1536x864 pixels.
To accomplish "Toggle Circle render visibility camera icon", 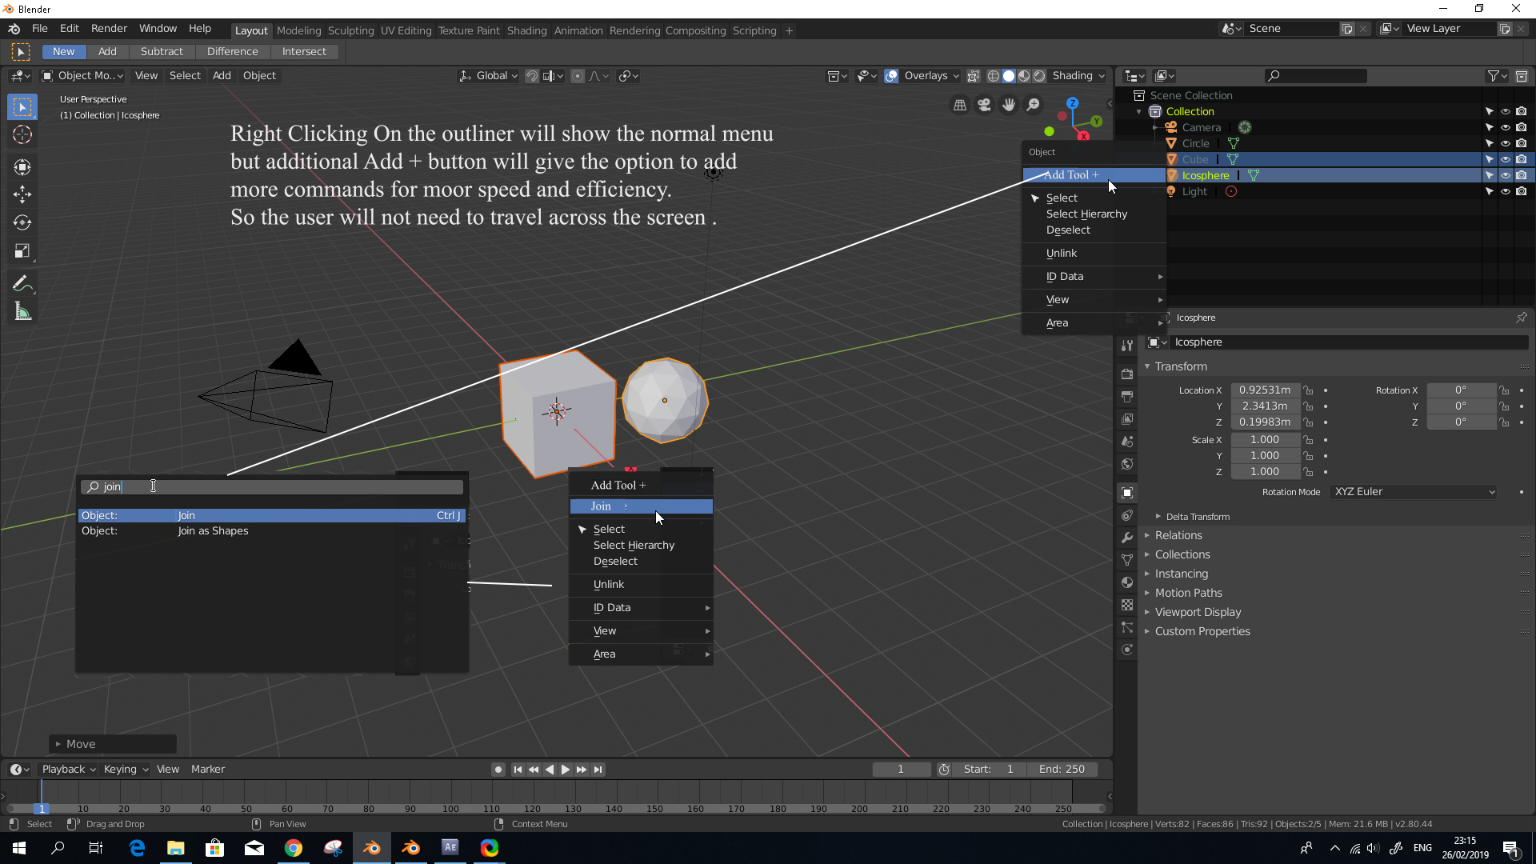I will click(x=1521, y=143).
